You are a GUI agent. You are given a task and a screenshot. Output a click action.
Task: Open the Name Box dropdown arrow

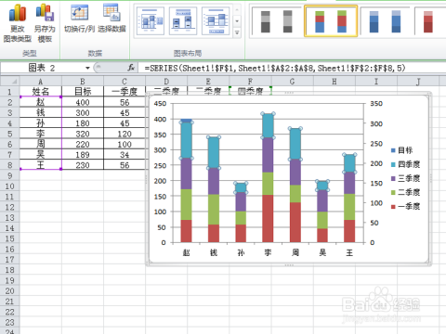[x=87, y=68]
